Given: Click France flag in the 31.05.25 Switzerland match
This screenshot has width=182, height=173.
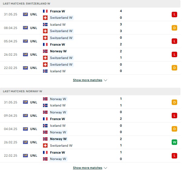Looking at the screenshot, I should (45, 11).
